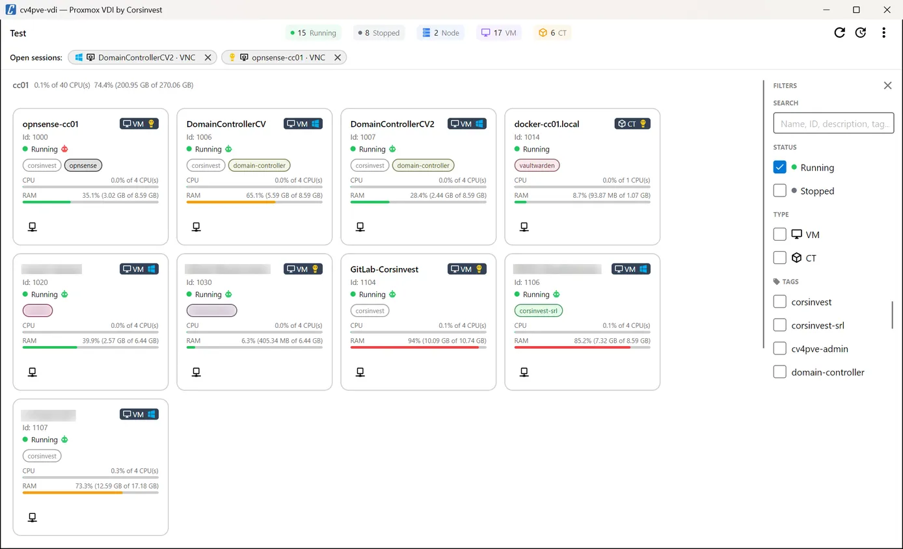Click the 6 CT summary badge
Viewport: 903px width, 549px height.
tap(552, 33)
